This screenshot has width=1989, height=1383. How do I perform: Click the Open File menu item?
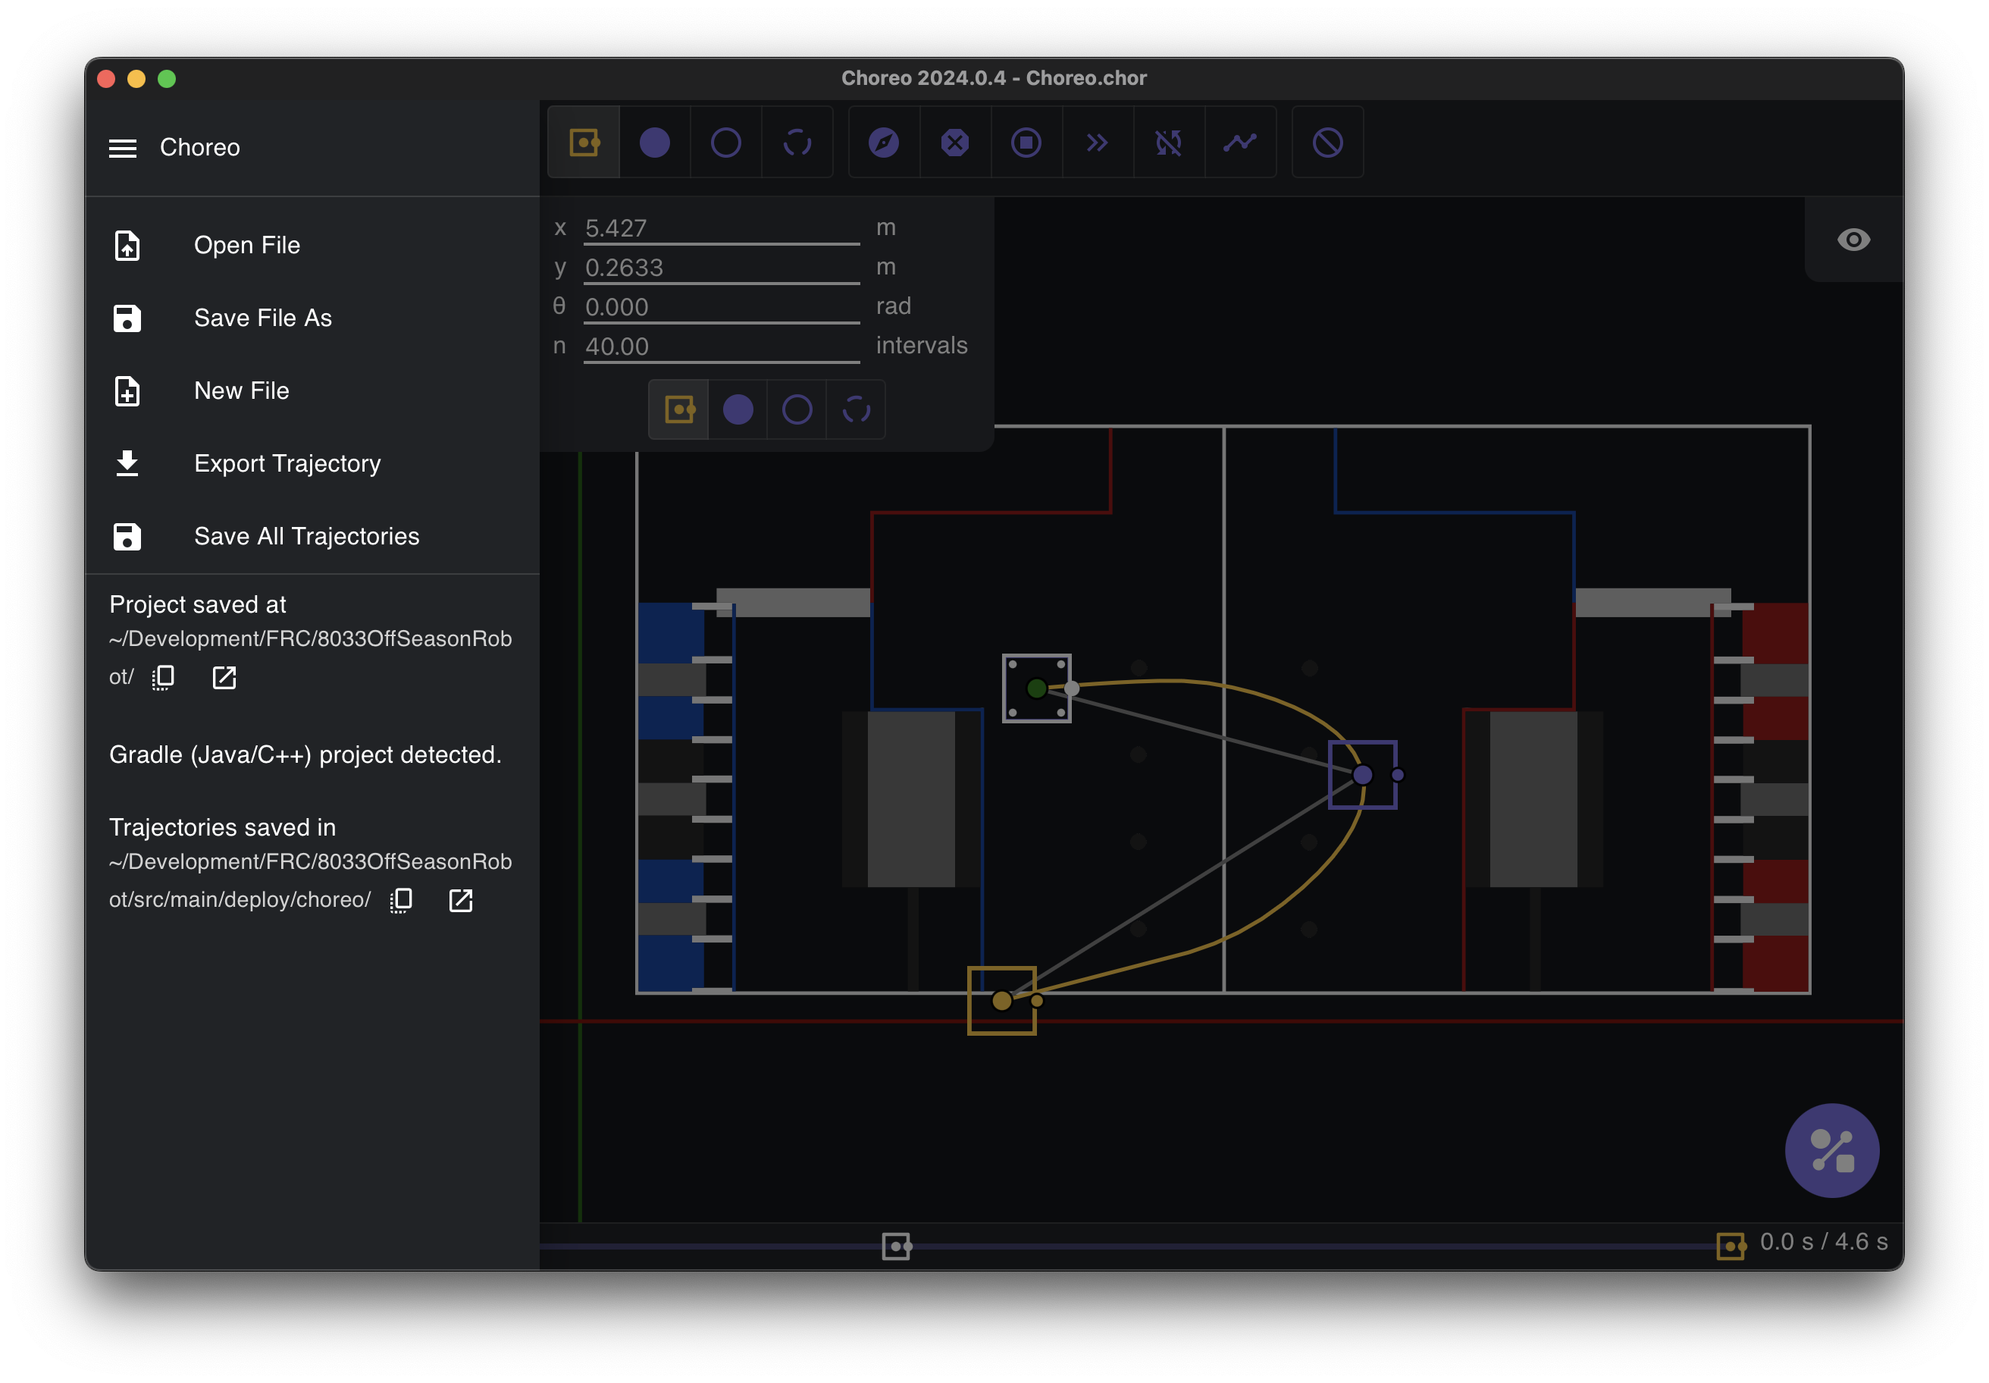(x=247, y=245)
